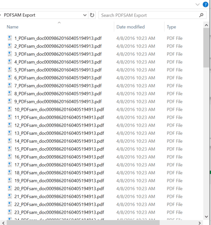Select file icon of 4_PDFsam_doc00098620160405194913.pdf

coord(10,62)
